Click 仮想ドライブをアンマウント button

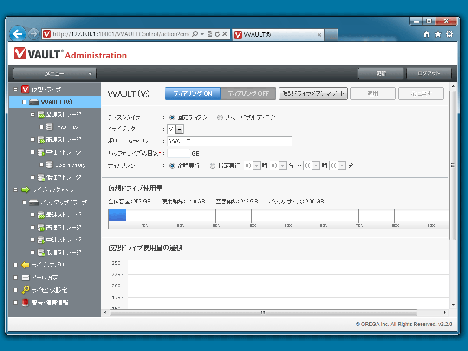pos(313,94)
